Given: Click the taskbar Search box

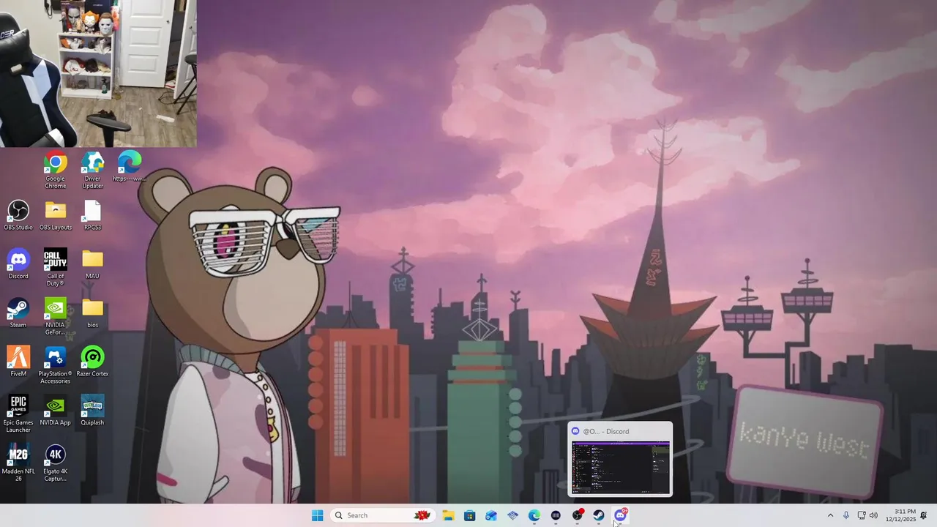Looking at the screenshot, I should (381, 515).
